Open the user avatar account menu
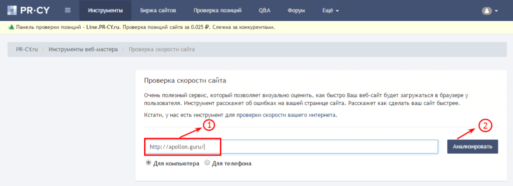This screenshot has width=513, height=186. tap(489, 11)
